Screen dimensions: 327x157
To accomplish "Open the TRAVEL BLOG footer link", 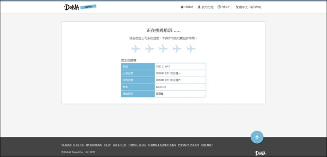I will [137, 145].
